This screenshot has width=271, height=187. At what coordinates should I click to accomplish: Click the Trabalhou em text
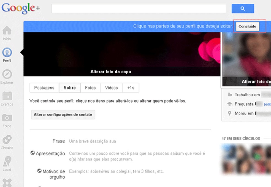tap(247, 95)
